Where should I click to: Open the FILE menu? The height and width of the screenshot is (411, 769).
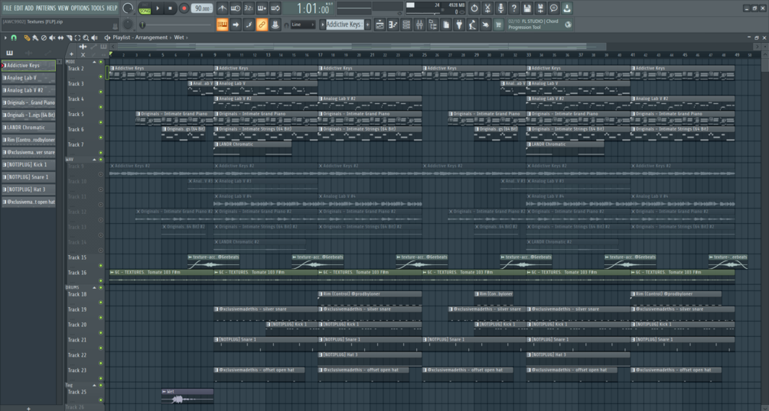click(8, 8)
